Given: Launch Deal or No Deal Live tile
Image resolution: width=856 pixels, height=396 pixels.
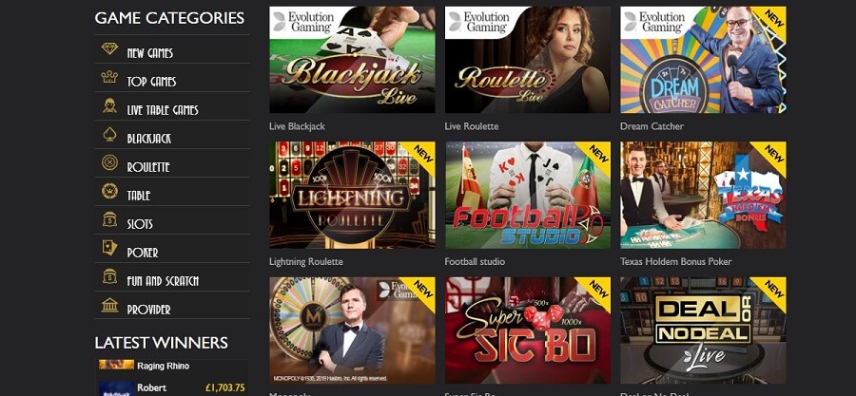Looking at the screenshot, I should (703, 330).
